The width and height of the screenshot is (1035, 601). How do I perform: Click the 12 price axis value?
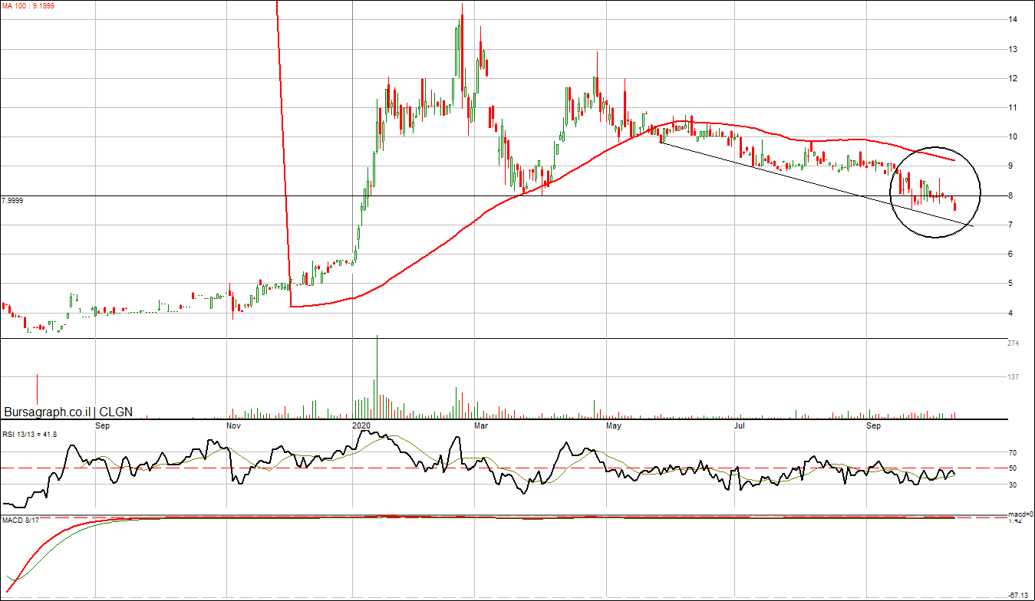pos(1014,78)
